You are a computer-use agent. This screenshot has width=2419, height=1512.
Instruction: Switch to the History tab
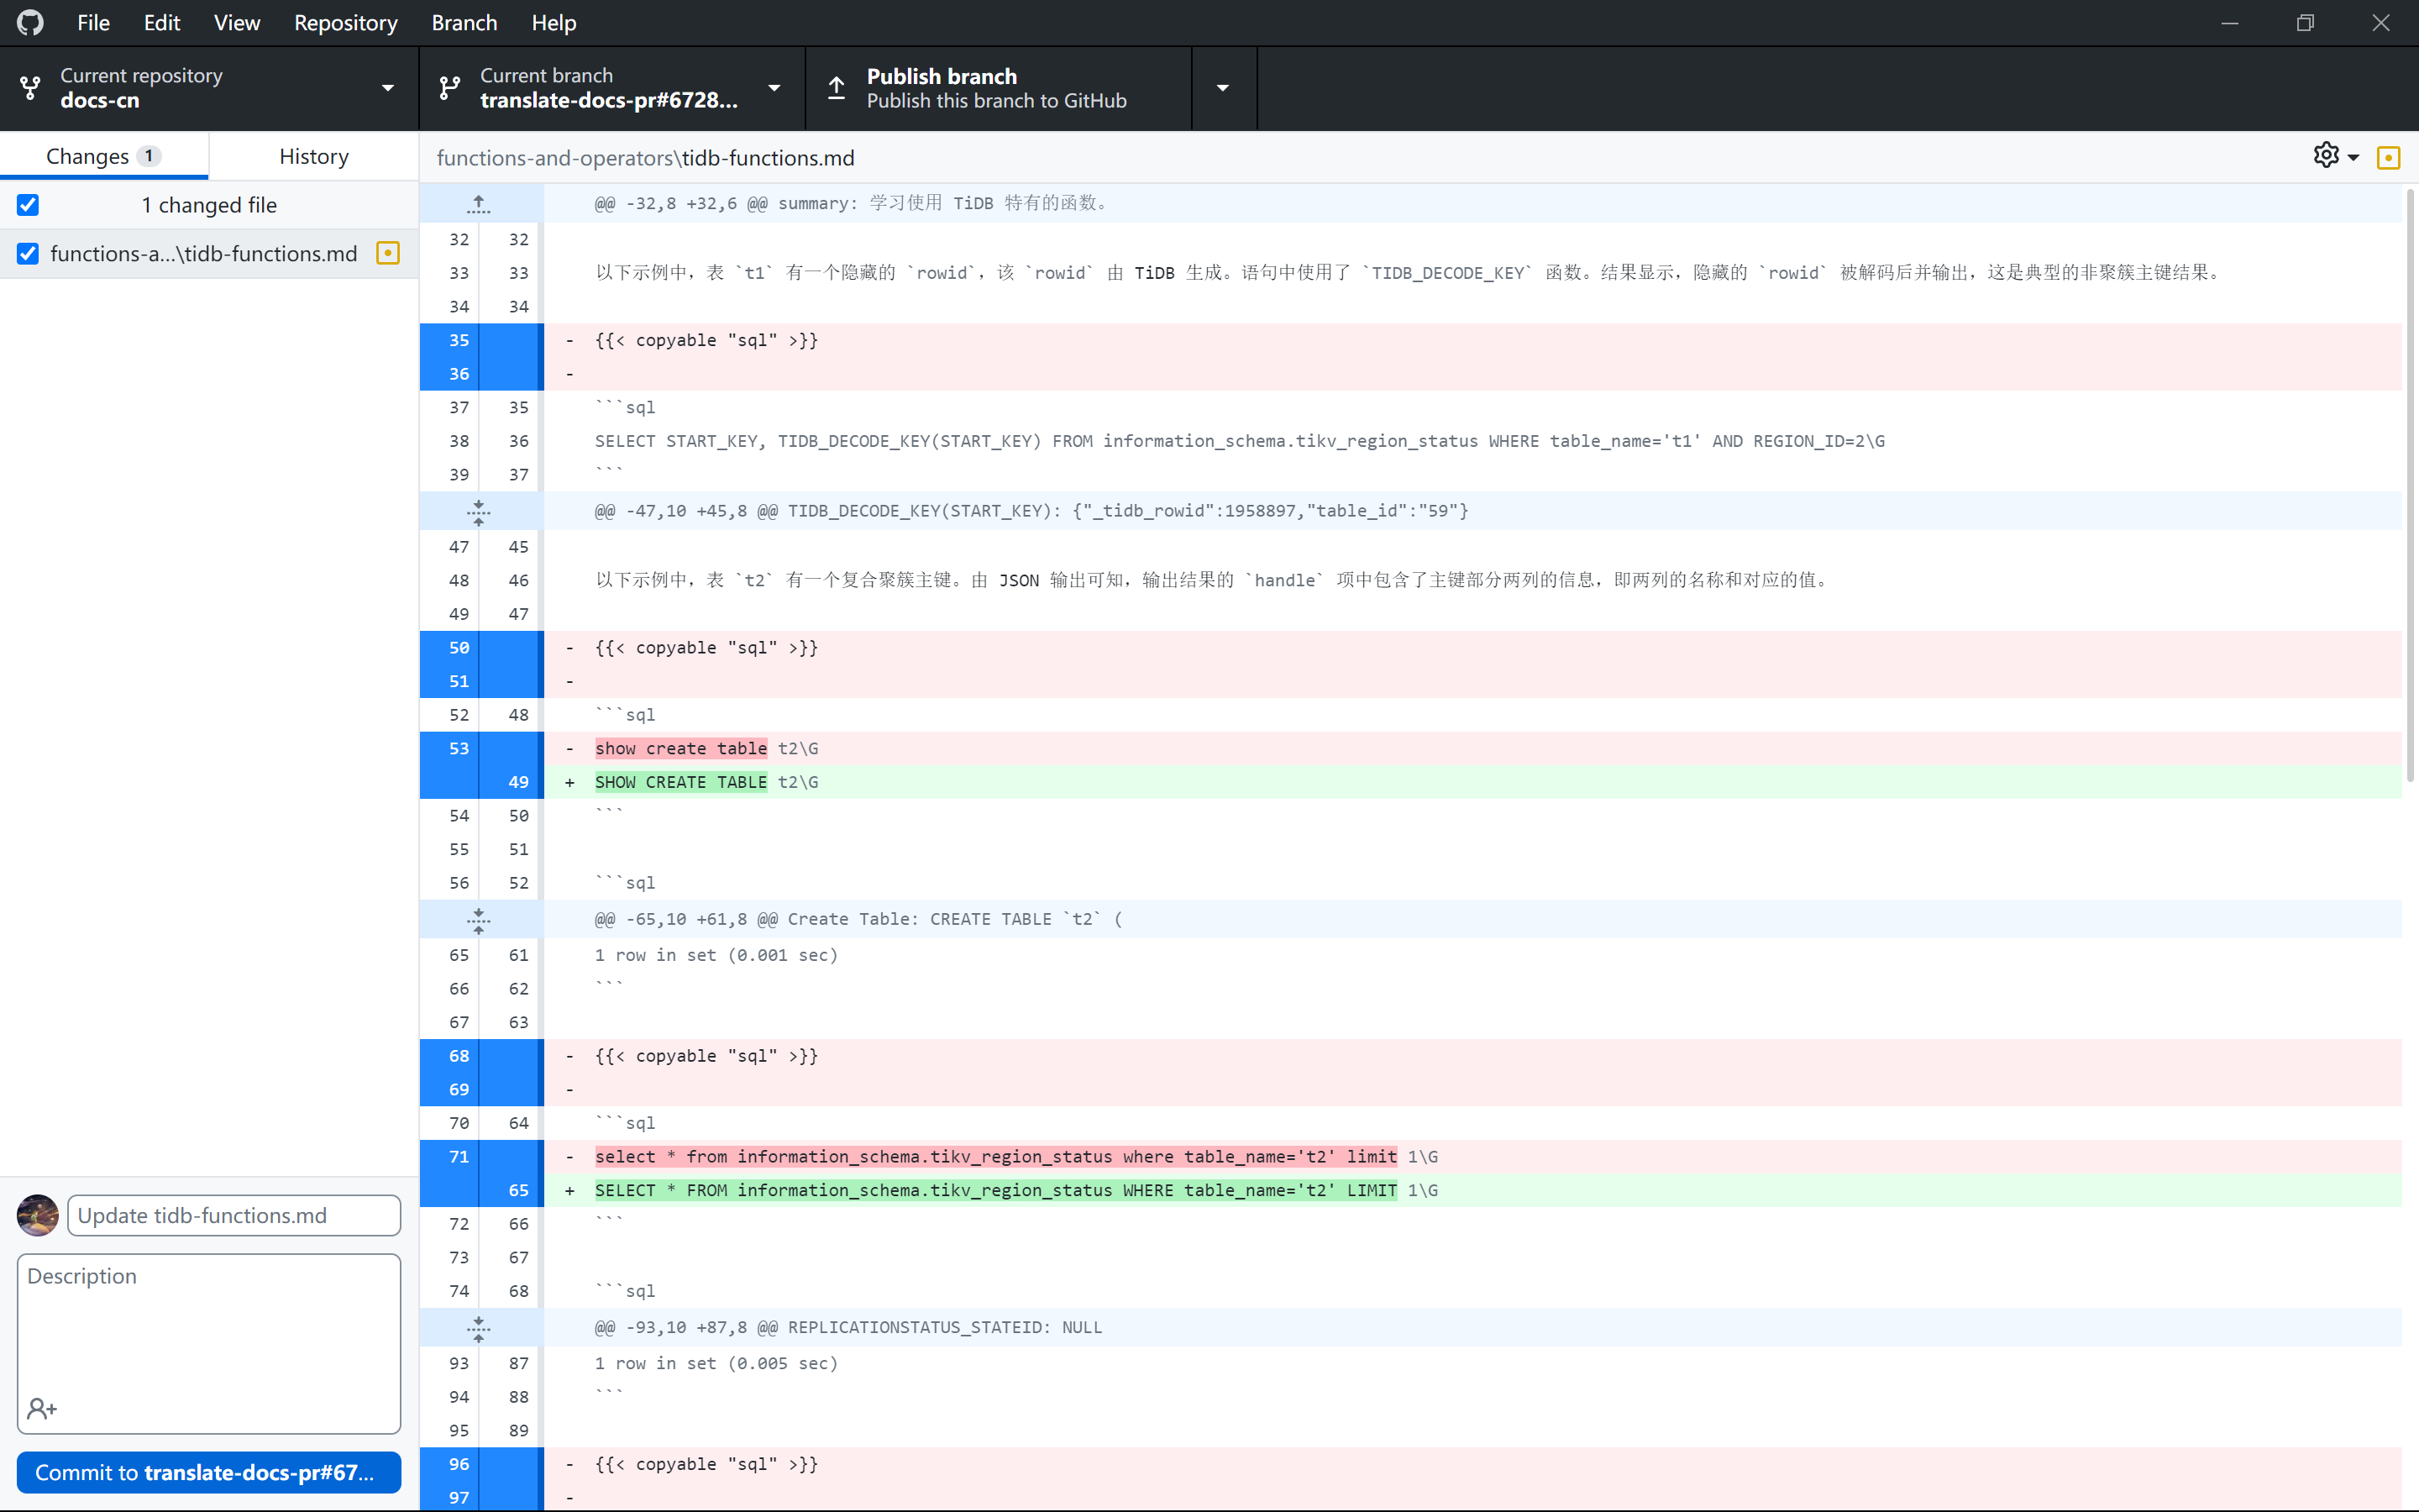[314, 156]
